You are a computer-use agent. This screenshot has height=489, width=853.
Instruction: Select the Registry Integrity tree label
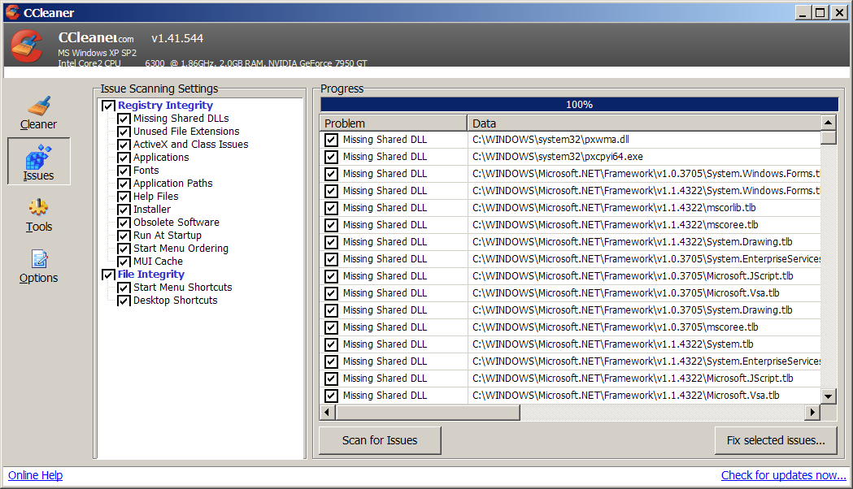click(x=165, y=106)
